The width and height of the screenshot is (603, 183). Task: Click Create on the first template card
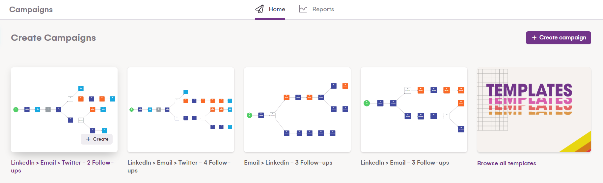click(97, 139)
